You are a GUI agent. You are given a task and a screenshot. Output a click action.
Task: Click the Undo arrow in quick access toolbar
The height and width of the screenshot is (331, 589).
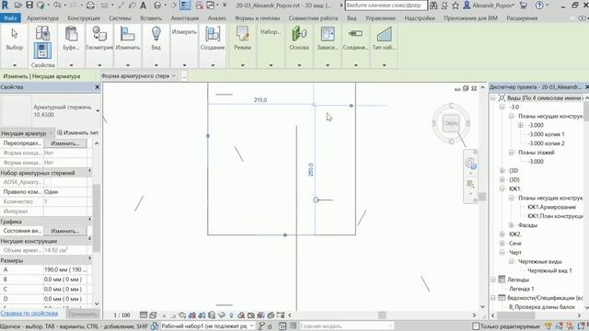57,6
